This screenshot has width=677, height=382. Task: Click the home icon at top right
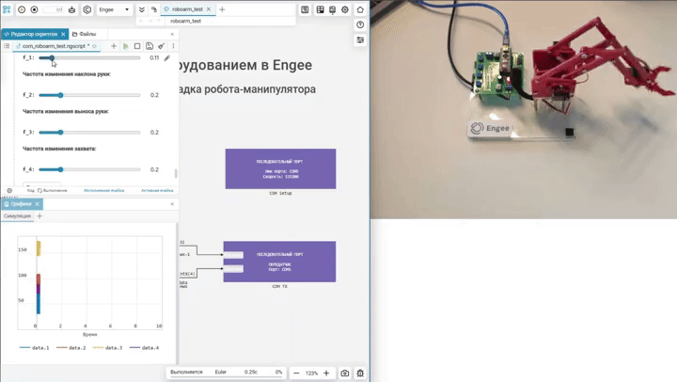pyautogui.click(x=360, y=9)
